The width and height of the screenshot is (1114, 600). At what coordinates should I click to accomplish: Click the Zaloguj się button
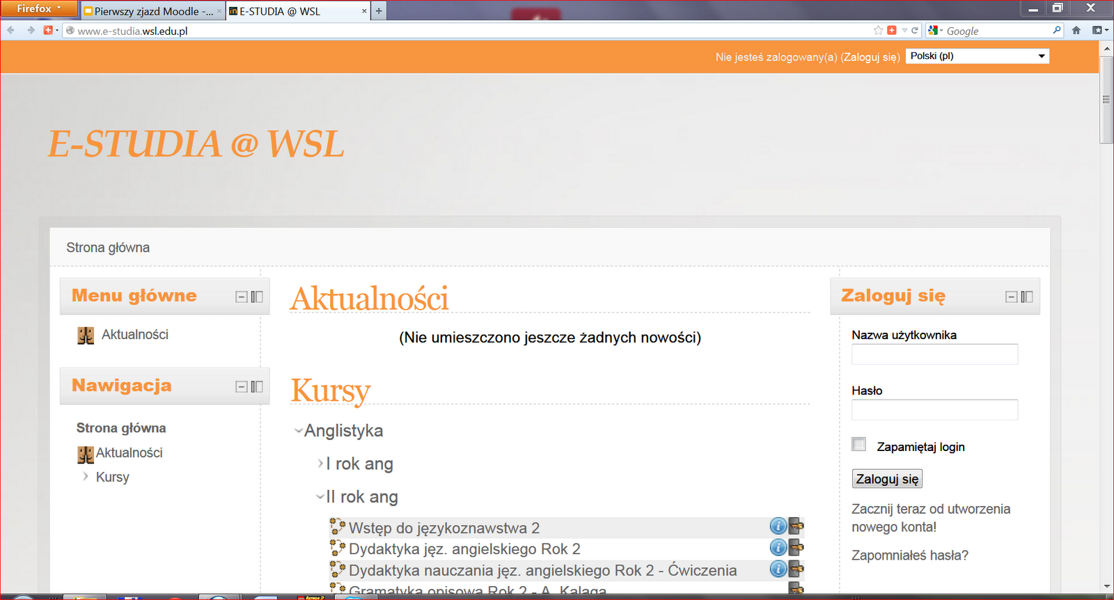tap(887, 479)
